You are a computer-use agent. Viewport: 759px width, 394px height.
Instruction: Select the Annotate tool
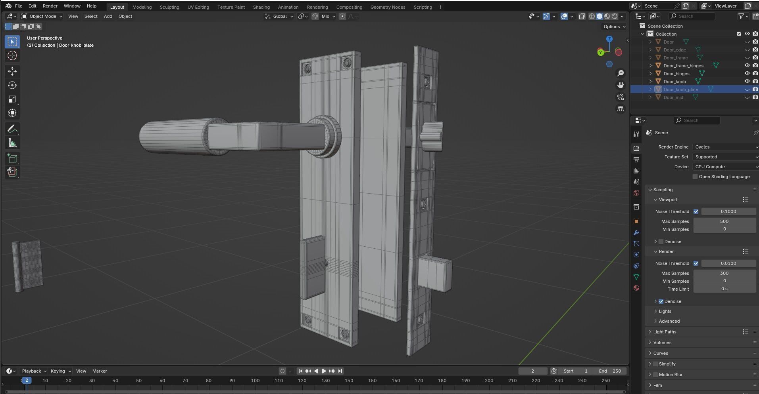pyautogui.click(x=12, y=129)
